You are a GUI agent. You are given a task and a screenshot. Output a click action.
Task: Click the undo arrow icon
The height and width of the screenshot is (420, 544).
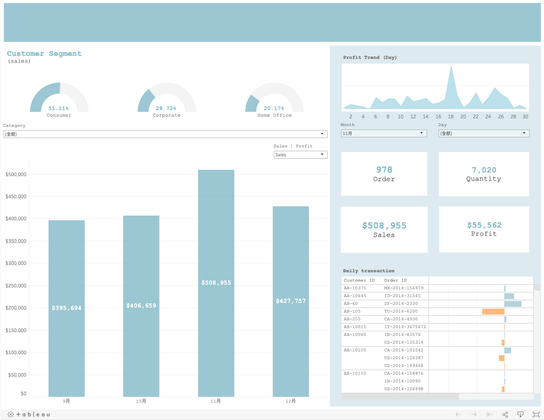point(458,414)
